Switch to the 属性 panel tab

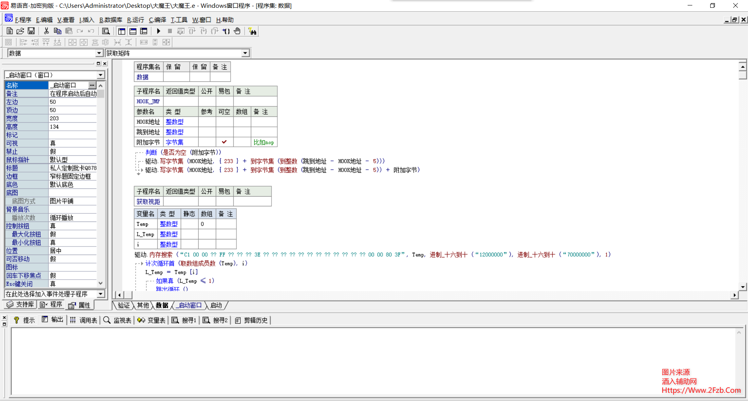point(79,305)
